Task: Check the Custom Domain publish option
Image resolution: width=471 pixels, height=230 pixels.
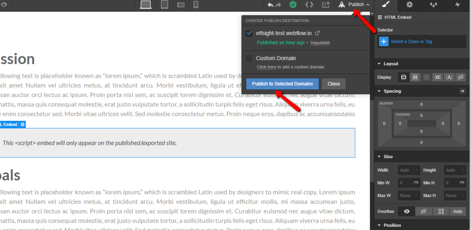Action: (249, 58)
